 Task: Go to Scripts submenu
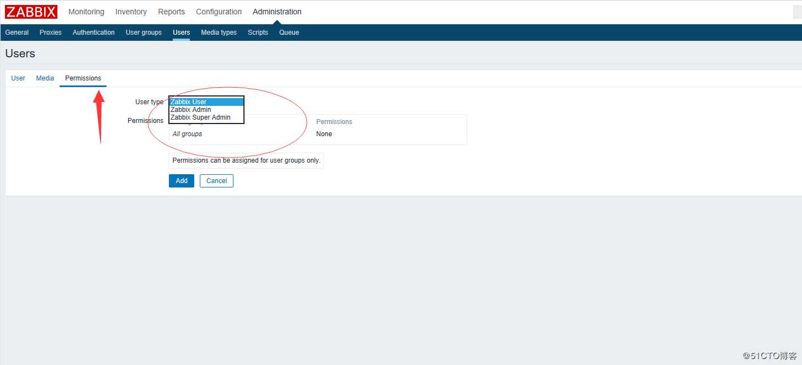coord(258,33)
